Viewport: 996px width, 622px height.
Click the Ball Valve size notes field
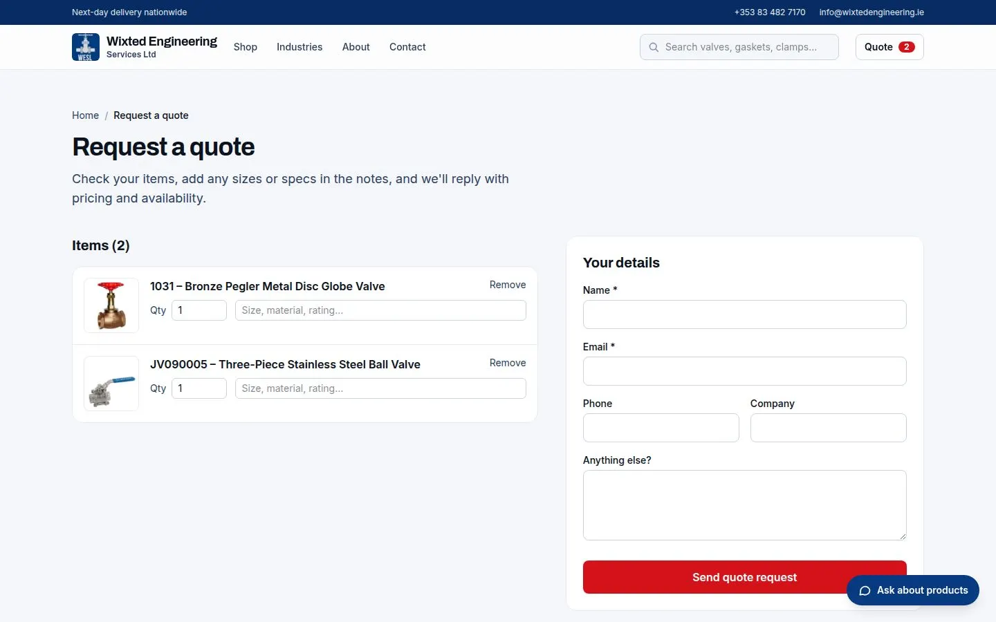coord(380,388)
